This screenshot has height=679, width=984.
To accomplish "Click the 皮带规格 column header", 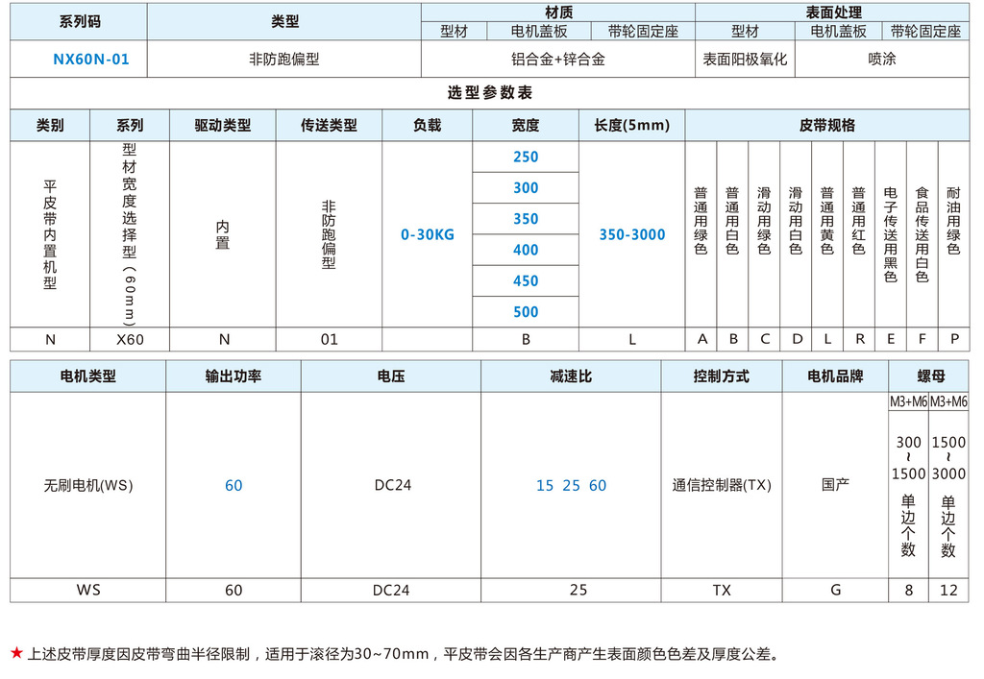I will [x=827, y=125].
